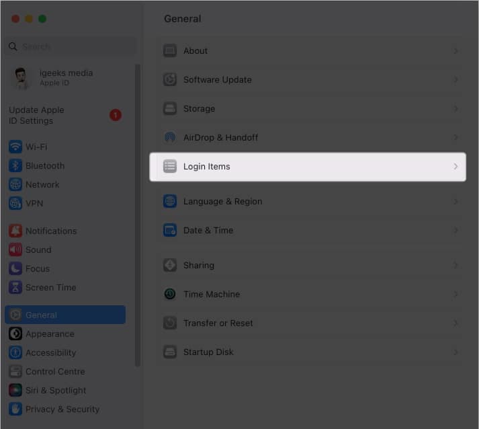
Task: Click the Control Centre icon
Action: (x=15, y=372)
